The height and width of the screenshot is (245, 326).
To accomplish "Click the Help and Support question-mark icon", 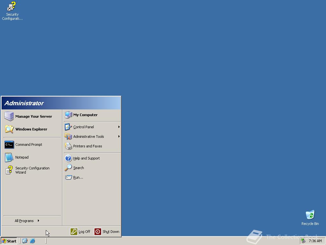I will [x=68, y=158].
